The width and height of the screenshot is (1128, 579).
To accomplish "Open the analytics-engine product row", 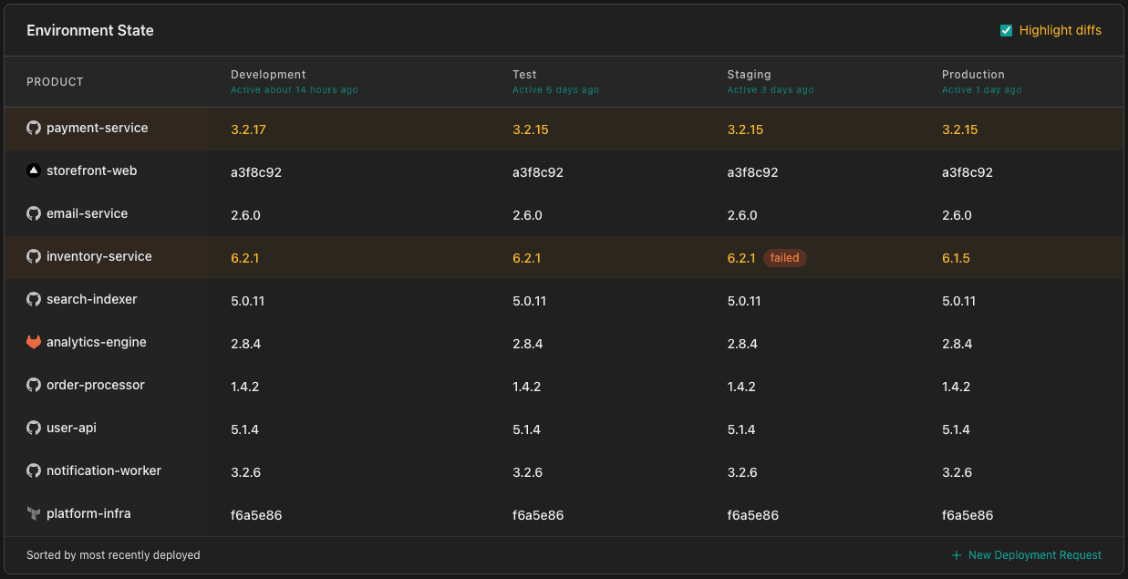I will 564,343.
